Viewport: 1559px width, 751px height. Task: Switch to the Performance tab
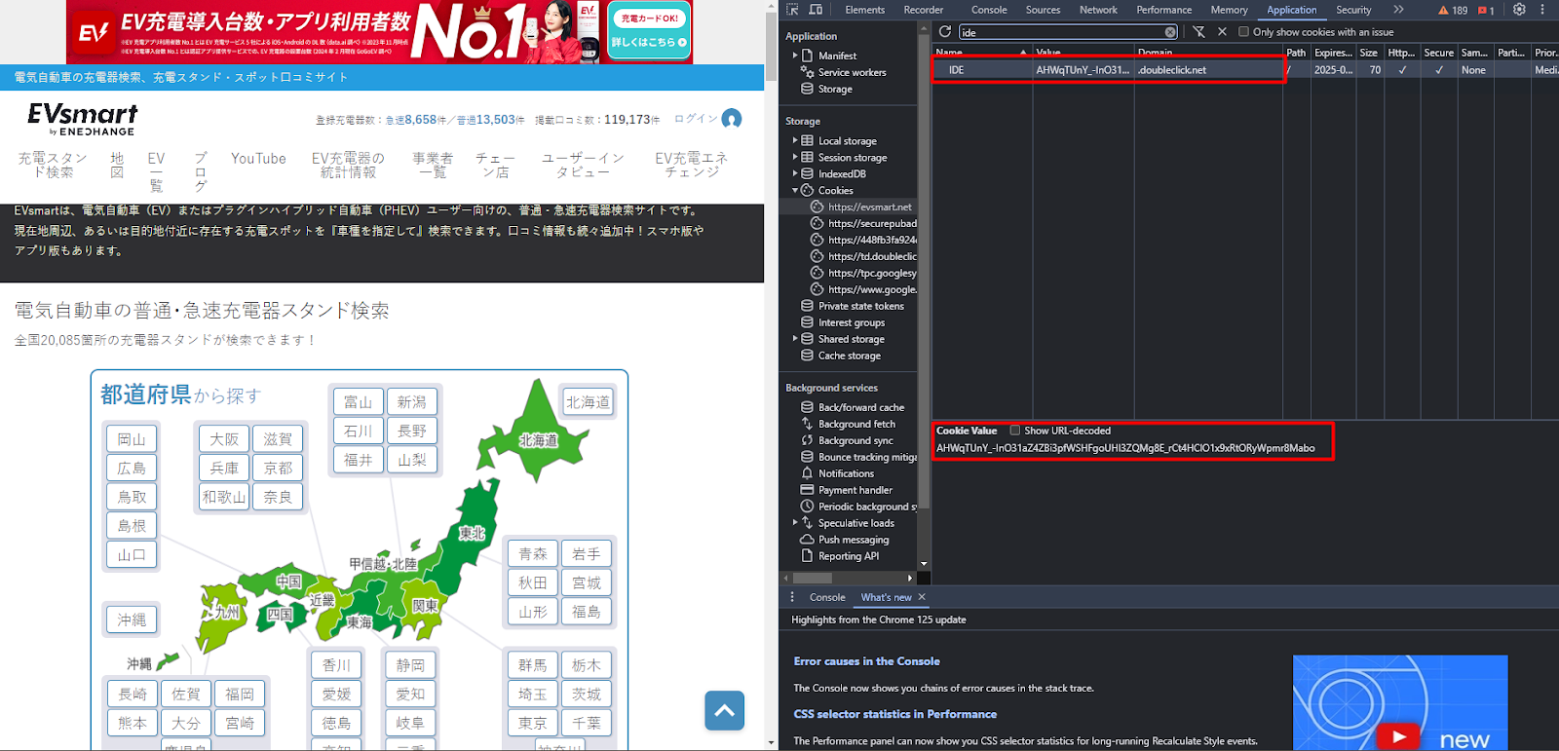[1163, 10]
